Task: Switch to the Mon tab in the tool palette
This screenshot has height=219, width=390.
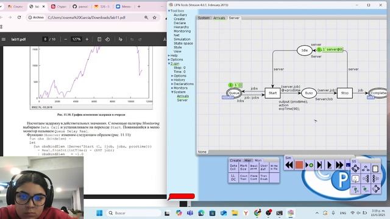Action: pos(258,161)
